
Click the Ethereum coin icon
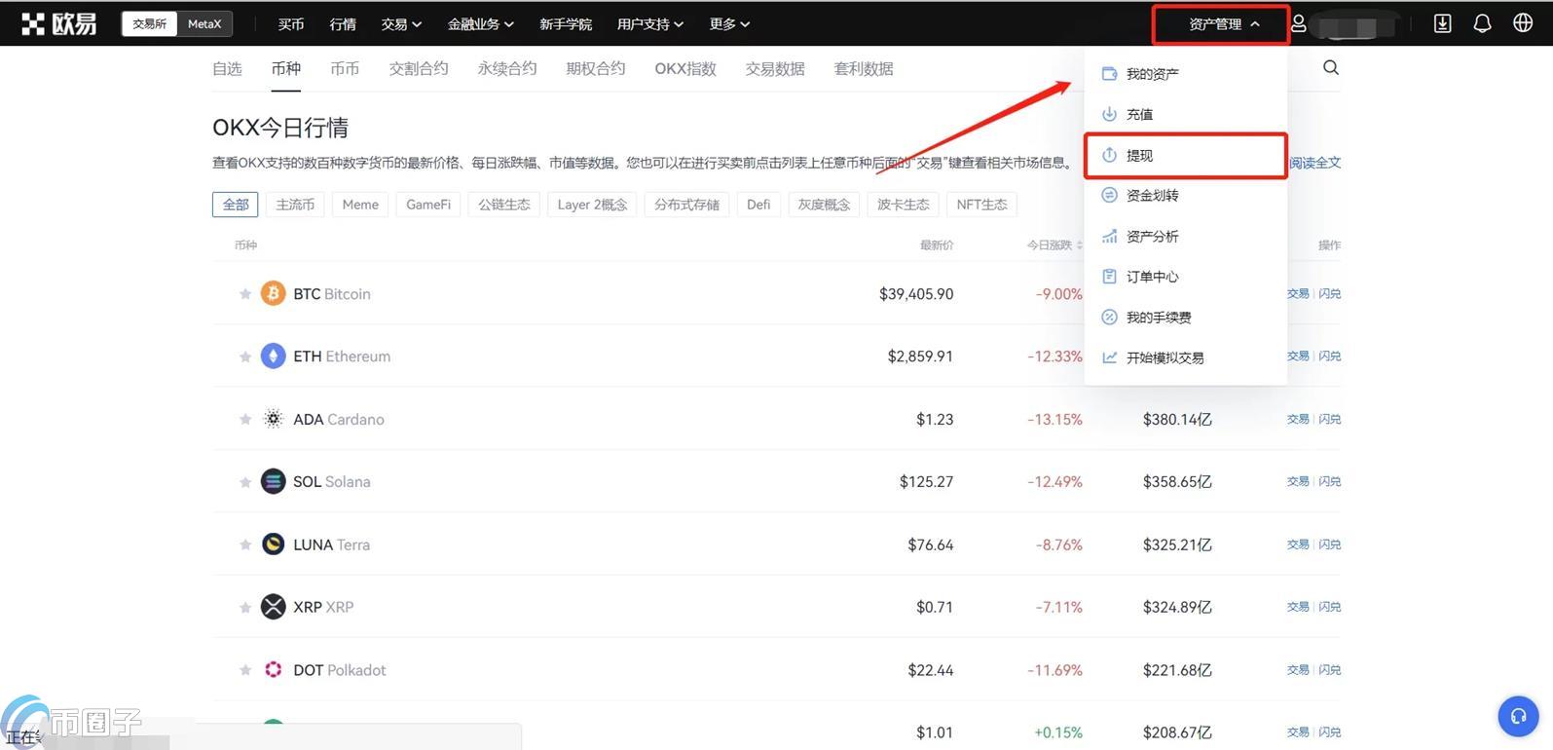(x=273, y=356)
